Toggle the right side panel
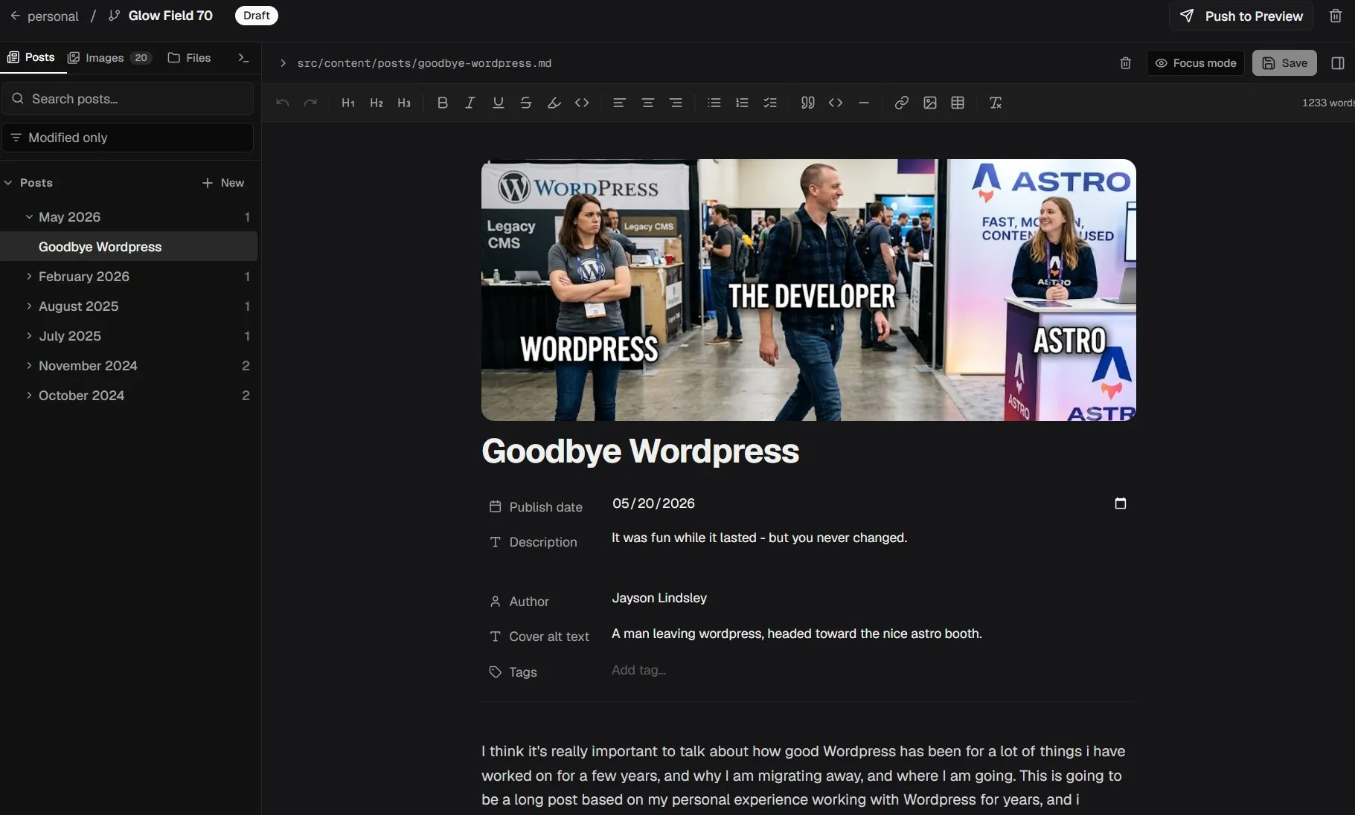 (1337, 63)
